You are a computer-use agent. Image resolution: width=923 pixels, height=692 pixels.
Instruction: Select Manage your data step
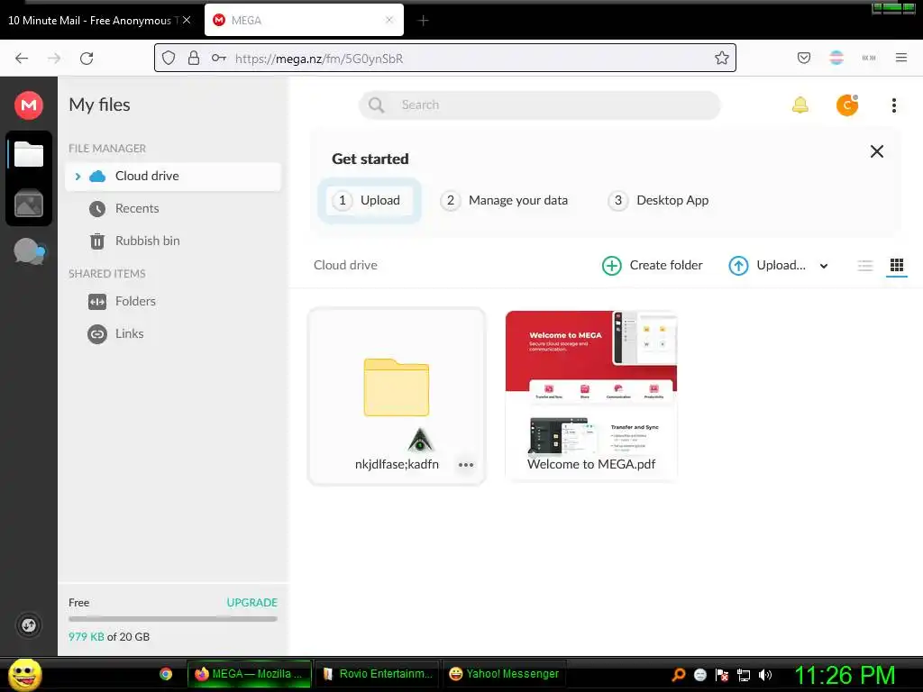click(504, 201)
